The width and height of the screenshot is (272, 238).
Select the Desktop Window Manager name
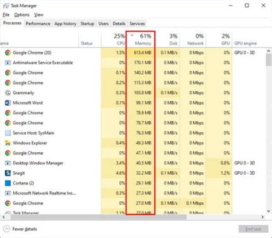38,163
